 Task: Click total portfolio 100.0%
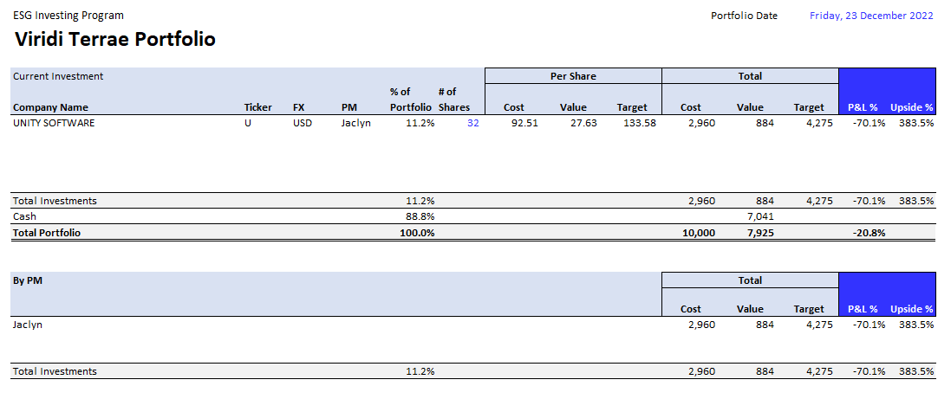(417, 233)
